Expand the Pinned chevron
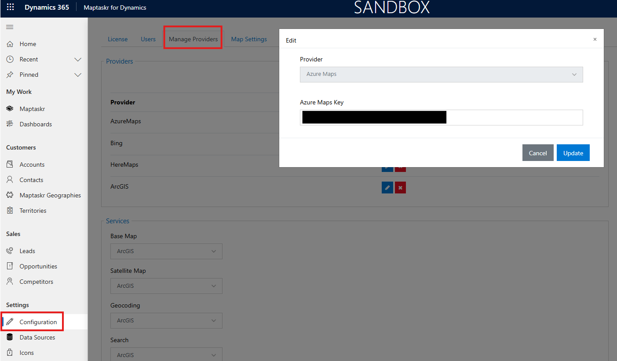 pos(78,75)
